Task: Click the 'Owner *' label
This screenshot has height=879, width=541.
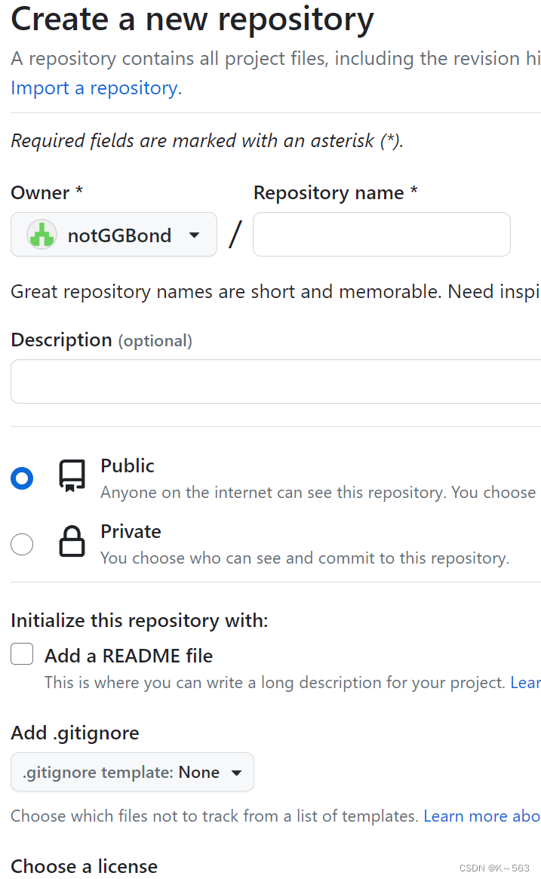Action: click(47, 192)
